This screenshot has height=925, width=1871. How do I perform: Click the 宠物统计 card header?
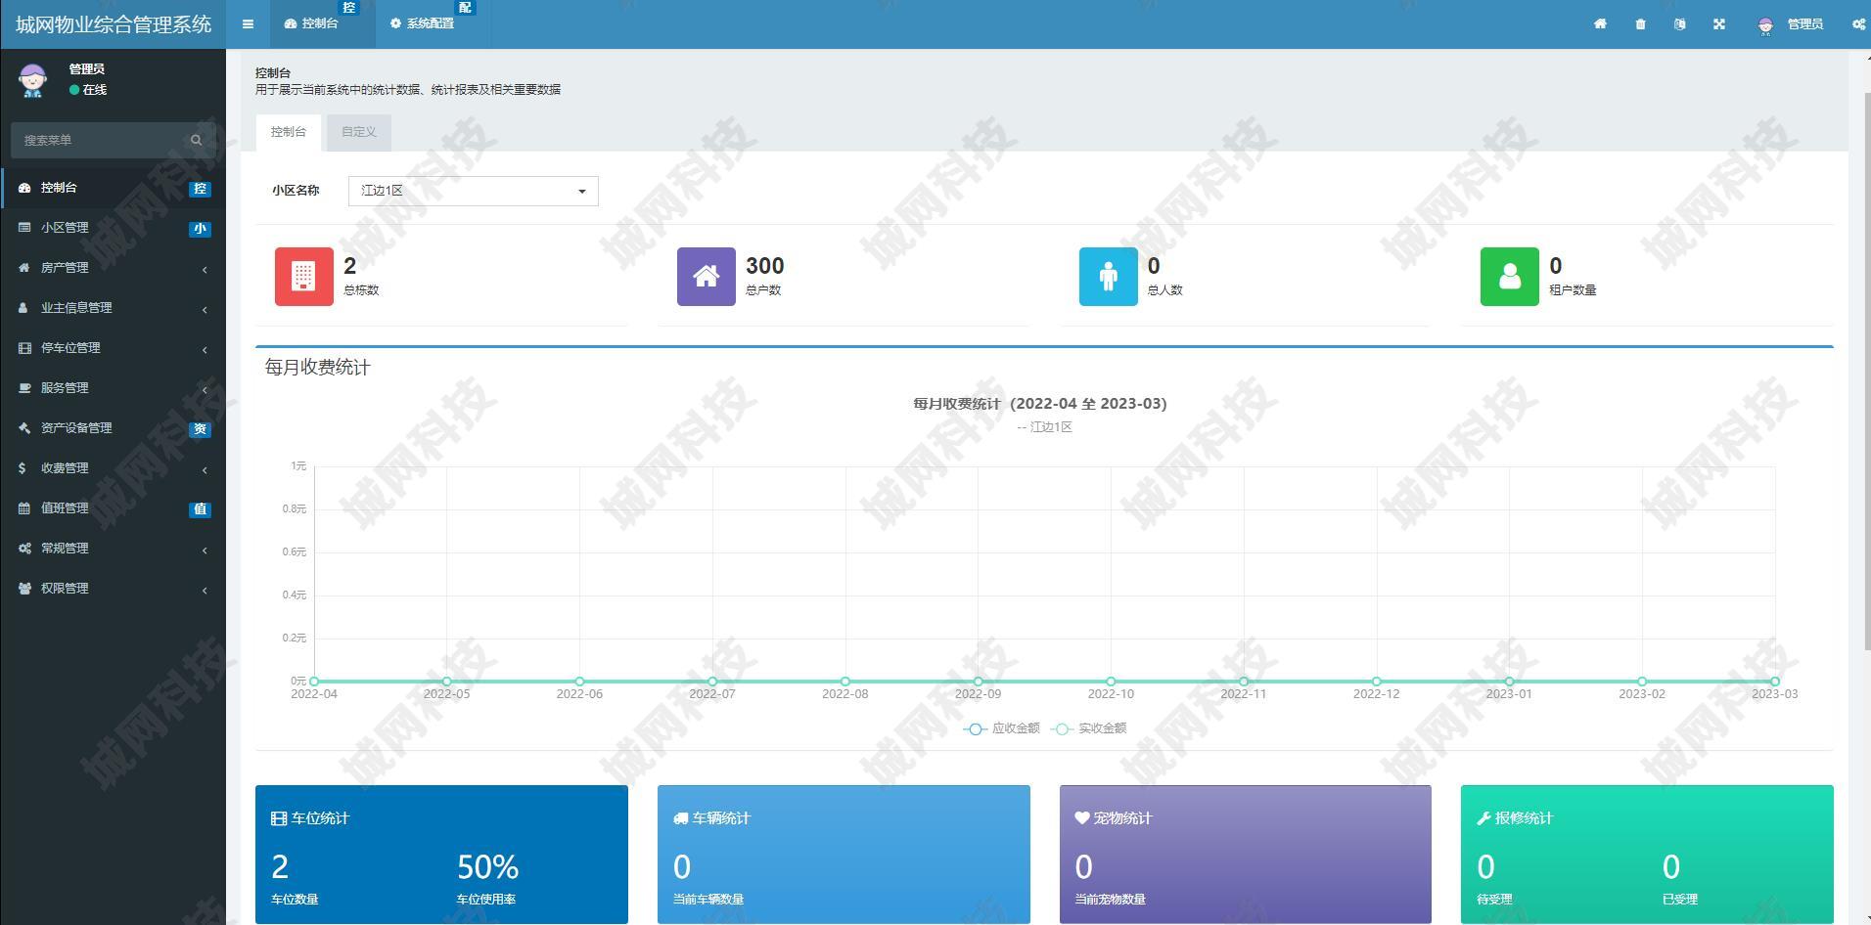[1114, 818]
